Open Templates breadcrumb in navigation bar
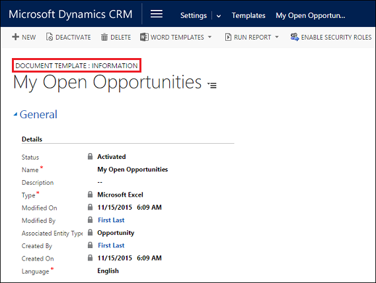Image resolution: width=376 pixels, height=283 pixels. pyautogui.click(x=248, y=15)
